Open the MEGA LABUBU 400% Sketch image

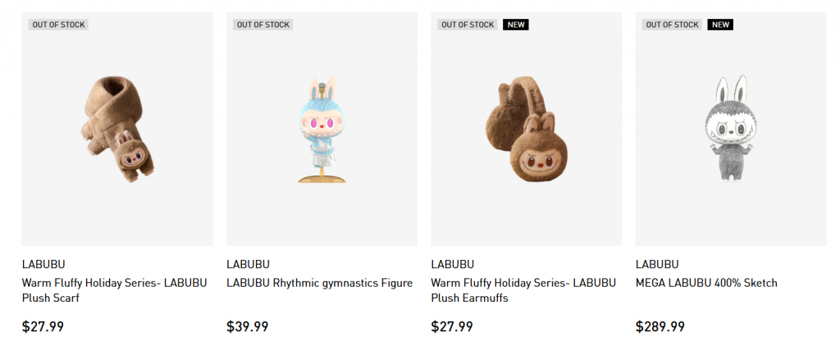click(731, 129)
